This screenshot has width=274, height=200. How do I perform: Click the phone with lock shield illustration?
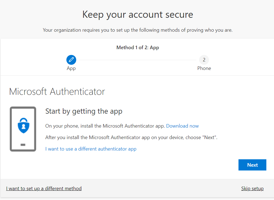(23, 129)
